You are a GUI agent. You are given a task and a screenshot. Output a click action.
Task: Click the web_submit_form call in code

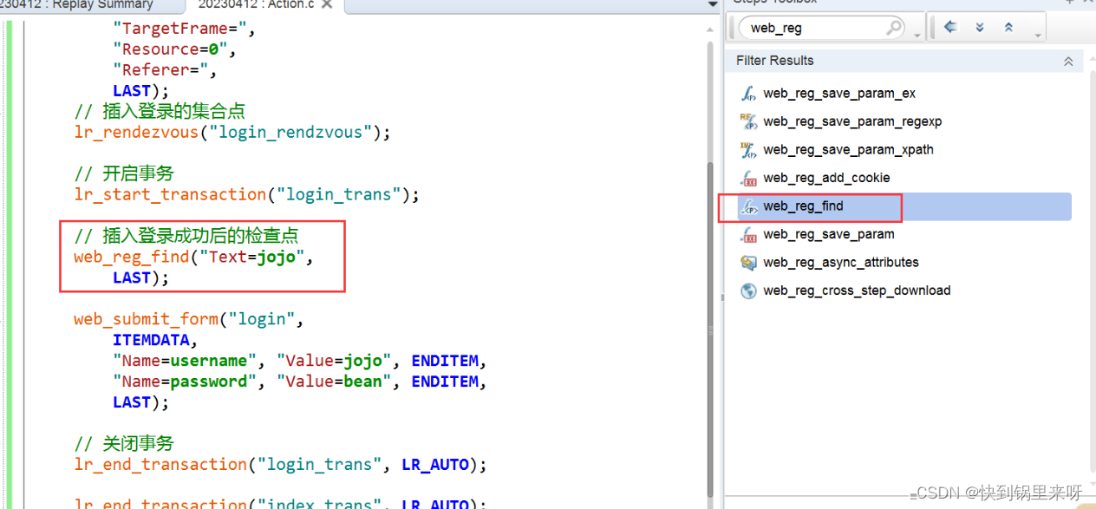(x=146, y=319)
